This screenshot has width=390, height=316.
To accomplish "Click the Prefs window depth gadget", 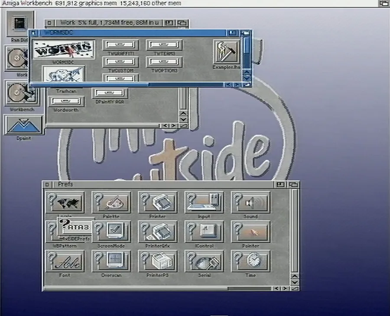I will (293, 184).
